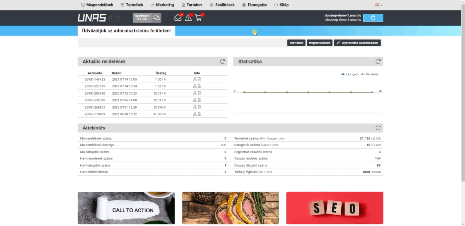Open customer info icon for order 26957-146423

pyautogui.click(x=195, y=79)
